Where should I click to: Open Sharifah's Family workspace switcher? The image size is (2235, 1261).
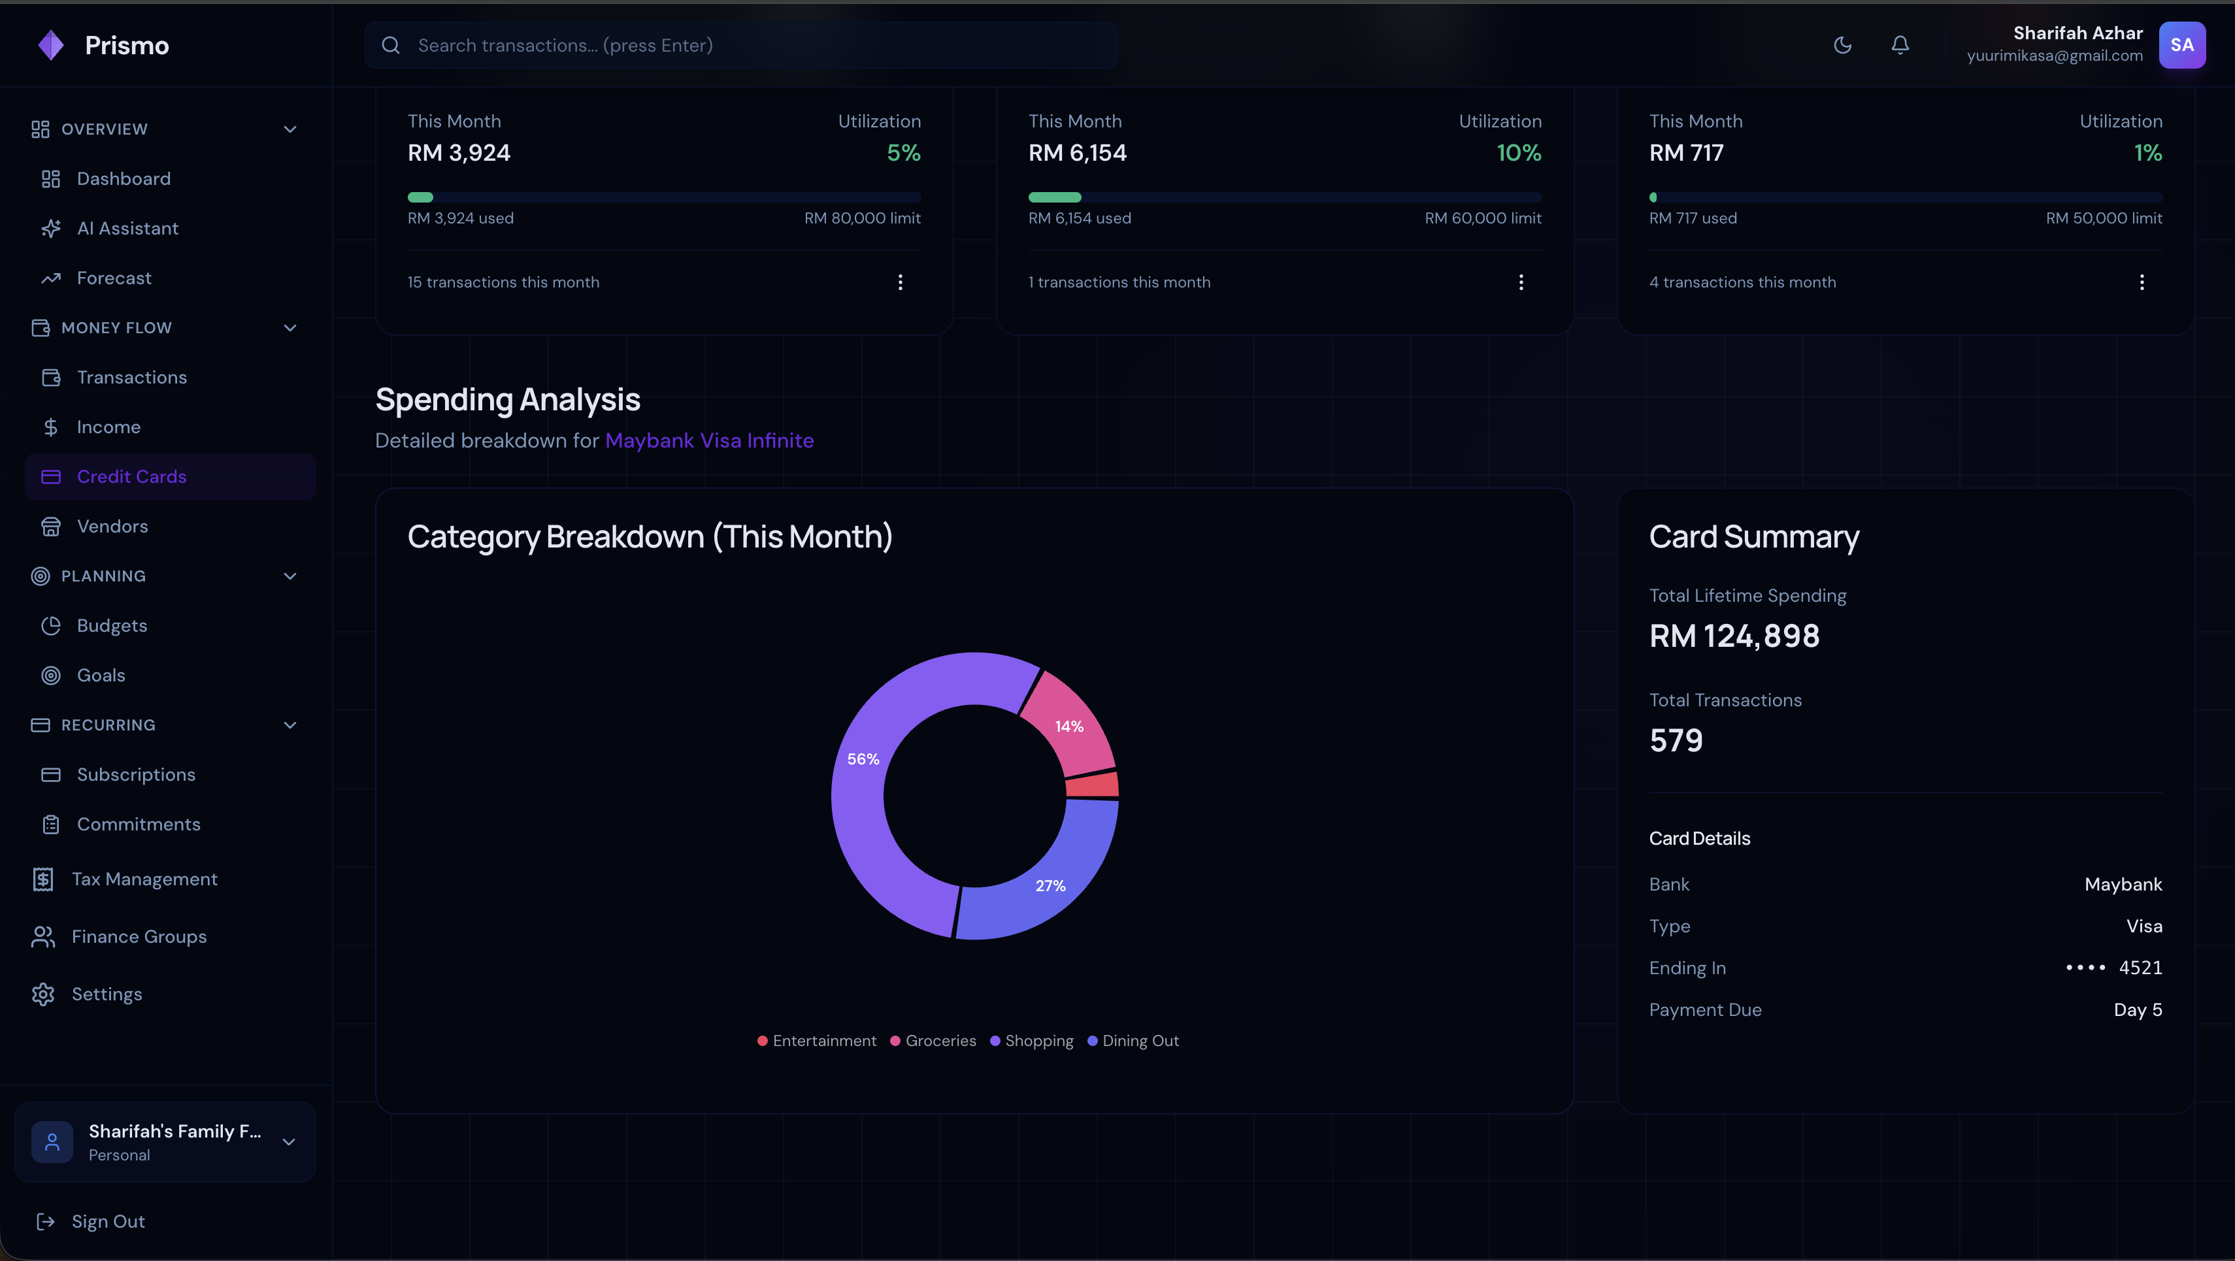tap(165, 1141)
